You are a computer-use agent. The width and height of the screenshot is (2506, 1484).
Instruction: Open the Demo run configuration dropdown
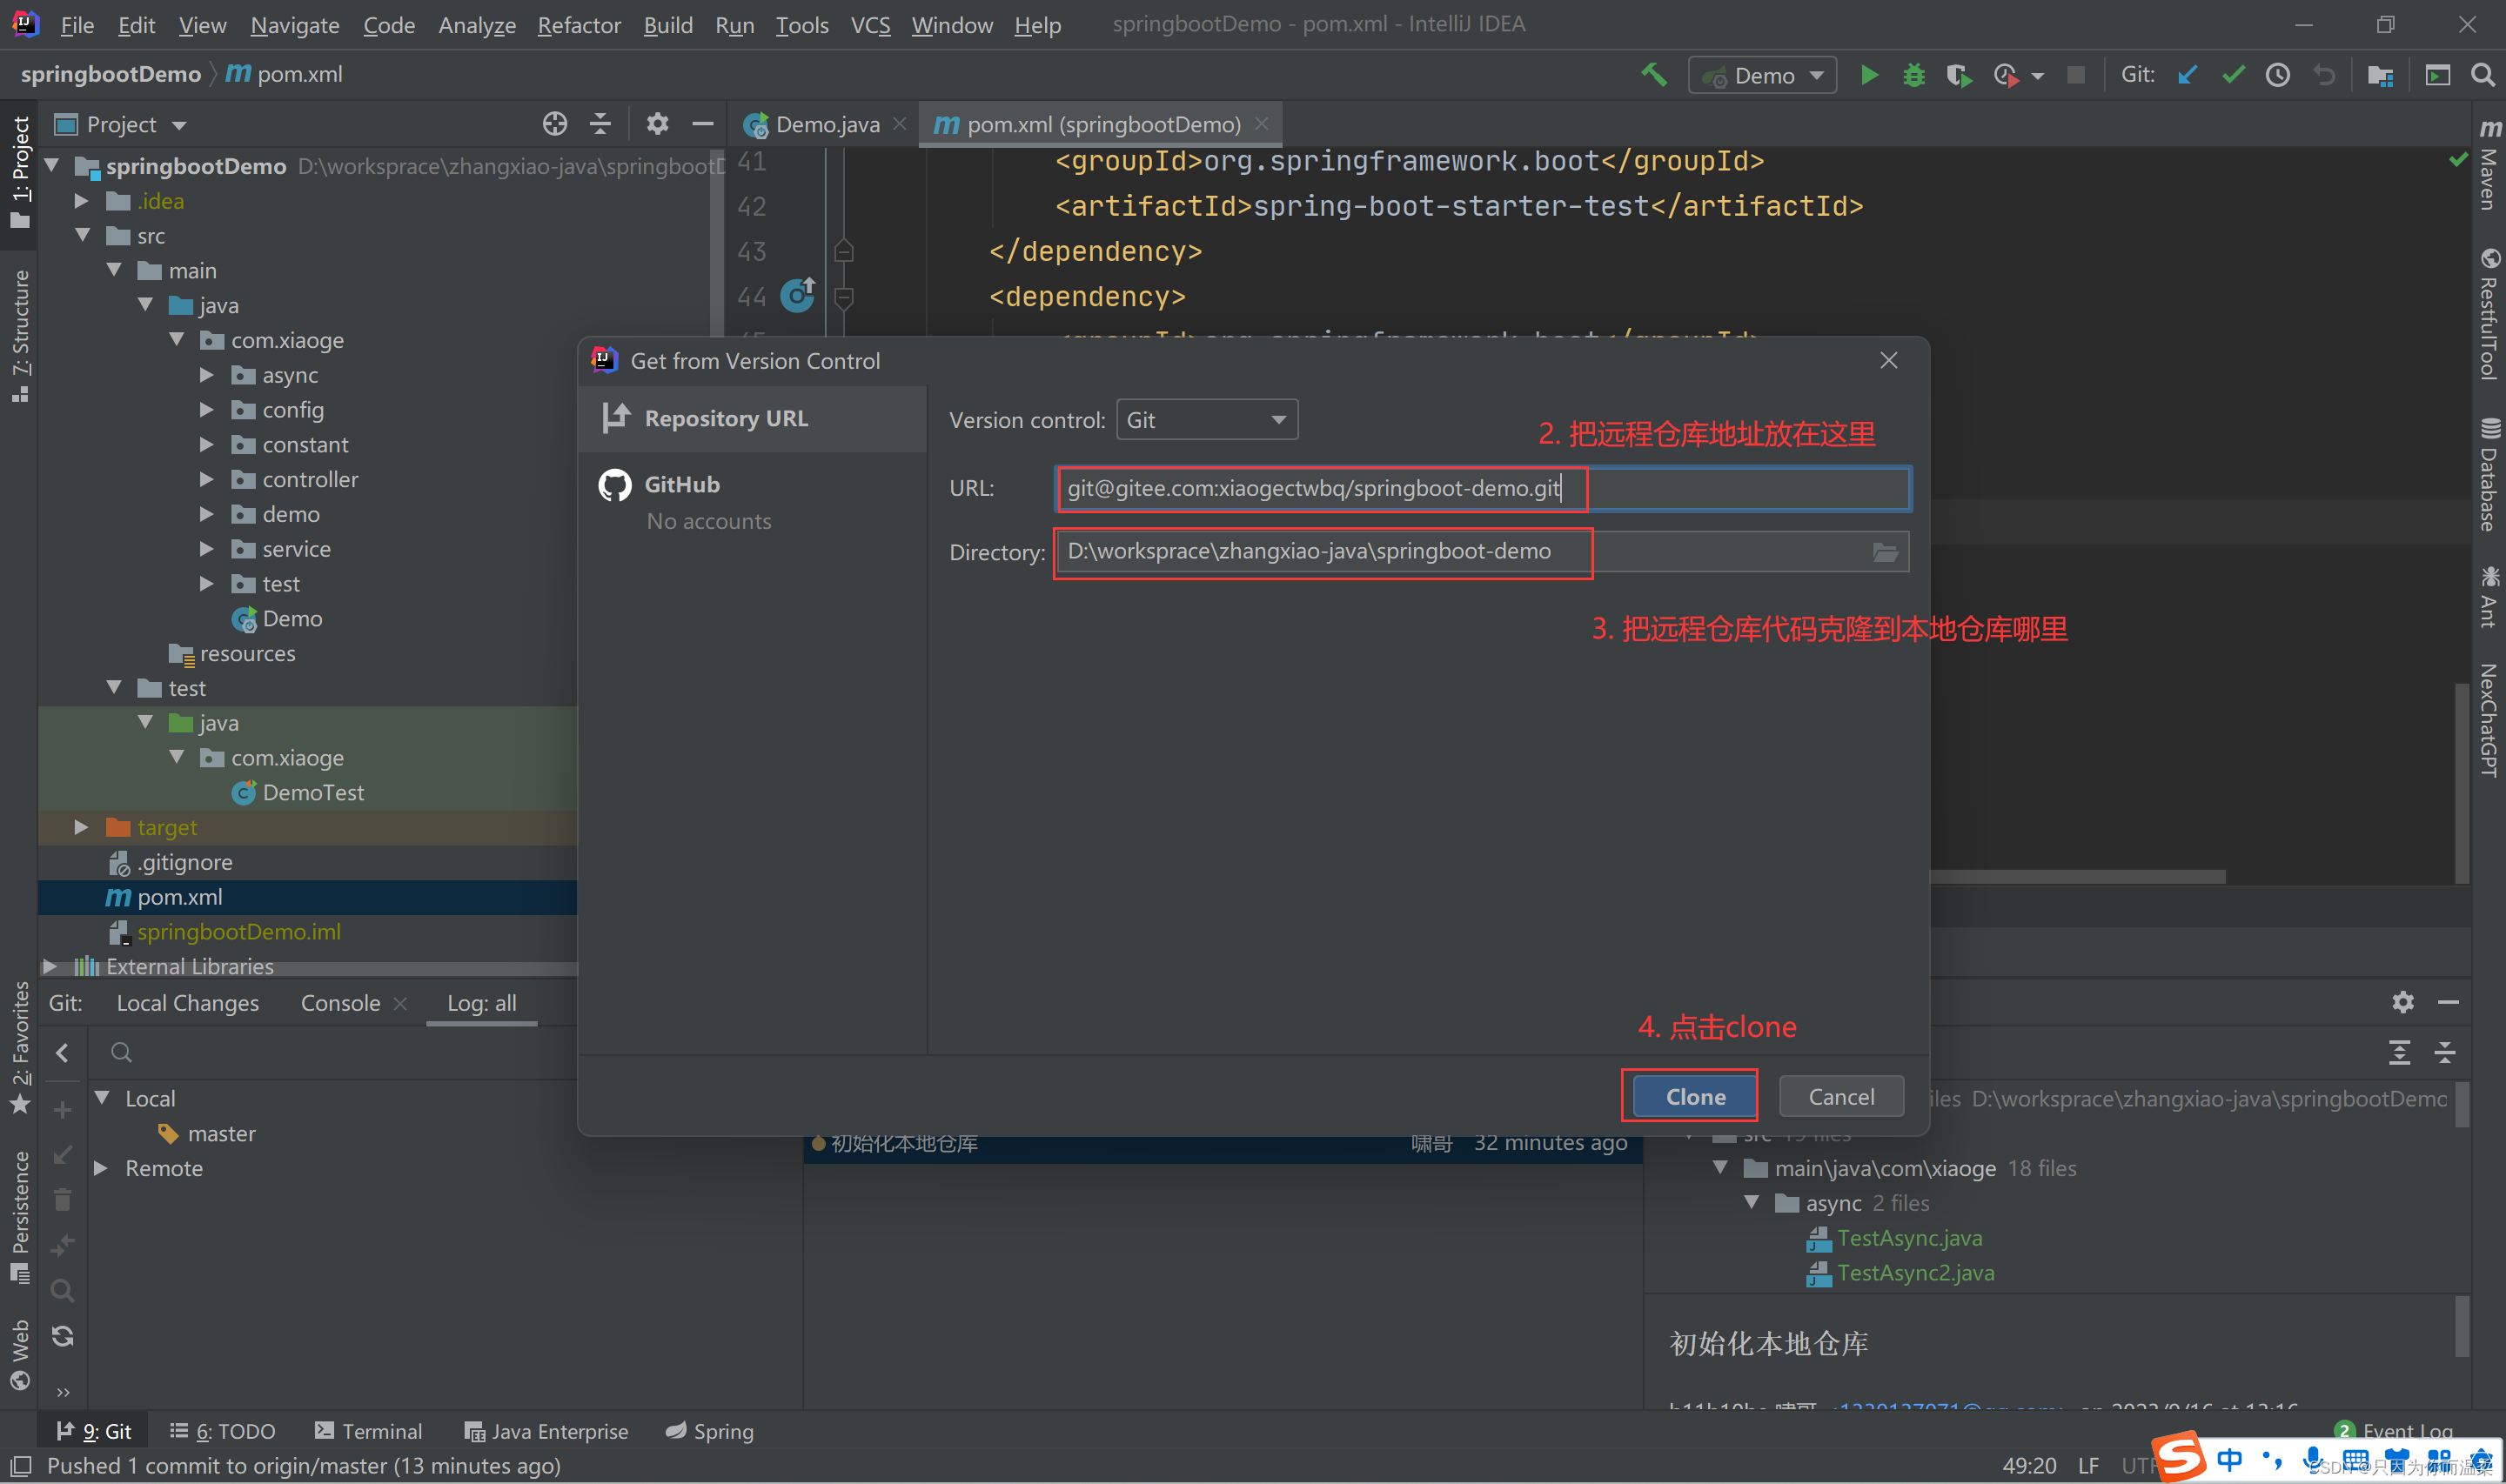click(1763, 76)
